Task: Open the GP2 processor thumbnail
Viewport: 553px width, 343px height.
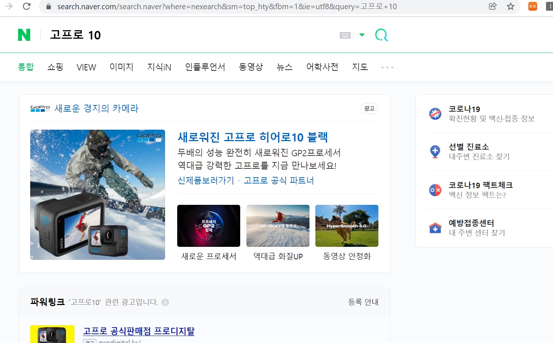Action: click(209, 226)
